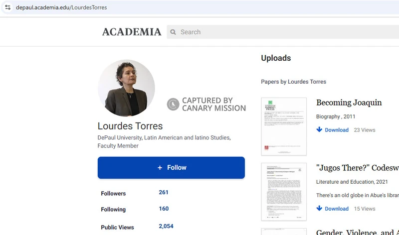The width and height of the screenshot is (399, 235).
Task: Open the Followers label
Action: coord(113,194)
